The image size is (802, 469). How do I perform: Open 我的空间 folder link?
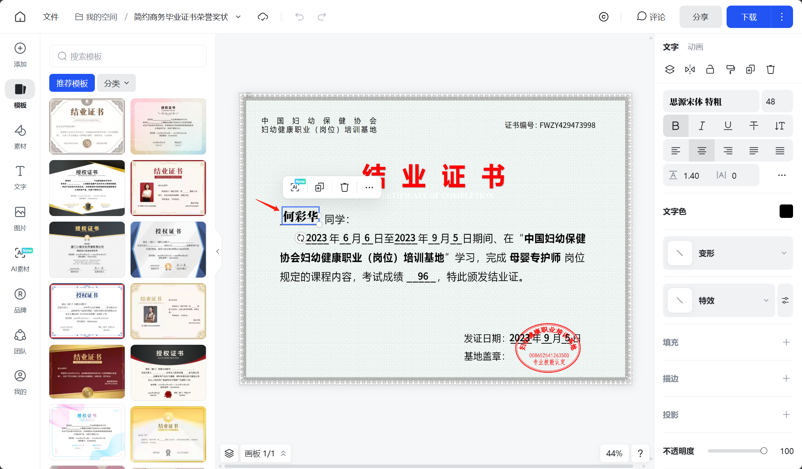pyautogui.click(x=96, y=17)
